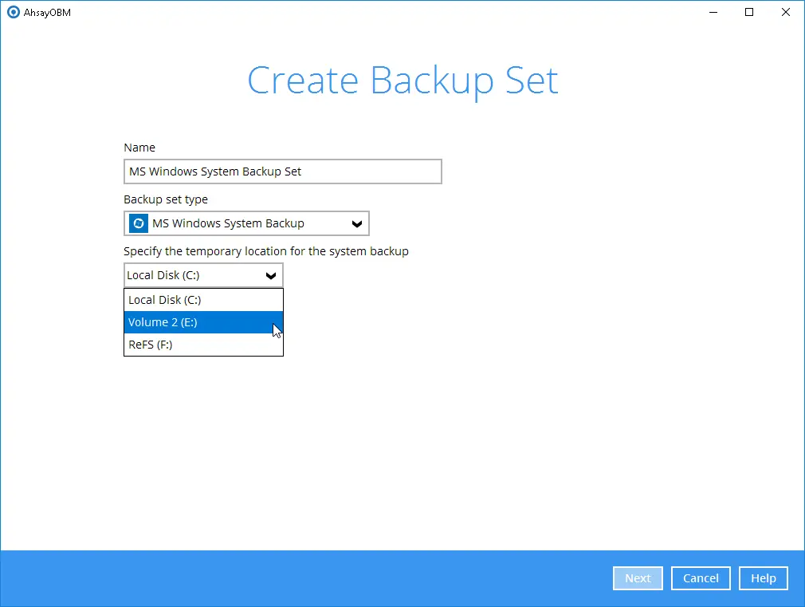Click the temporary location dropdown chevron
805x607 pixels.
[271, 274]
